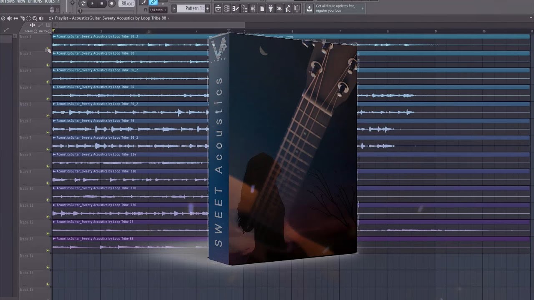Select the playlist Playback speaker tool
The image size is (534, 300).
pyautogui.click(x=41, y=18)
